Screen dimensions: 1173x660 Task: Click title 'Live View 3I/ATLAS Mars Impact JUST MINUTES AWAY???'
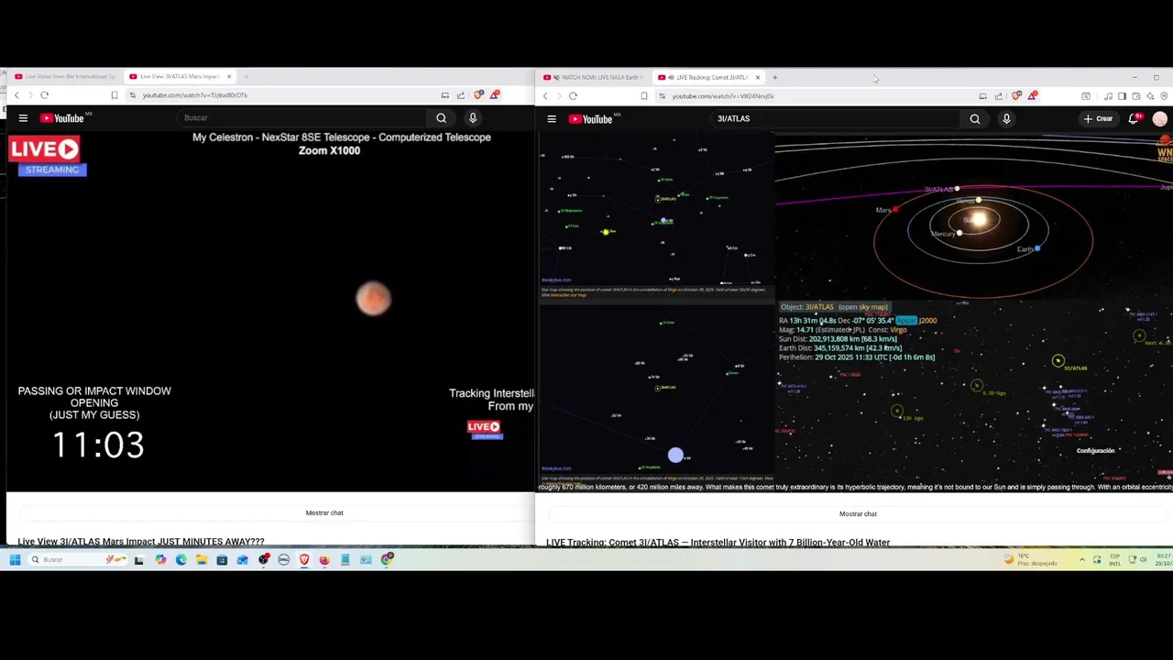click(x=141, y=542)
